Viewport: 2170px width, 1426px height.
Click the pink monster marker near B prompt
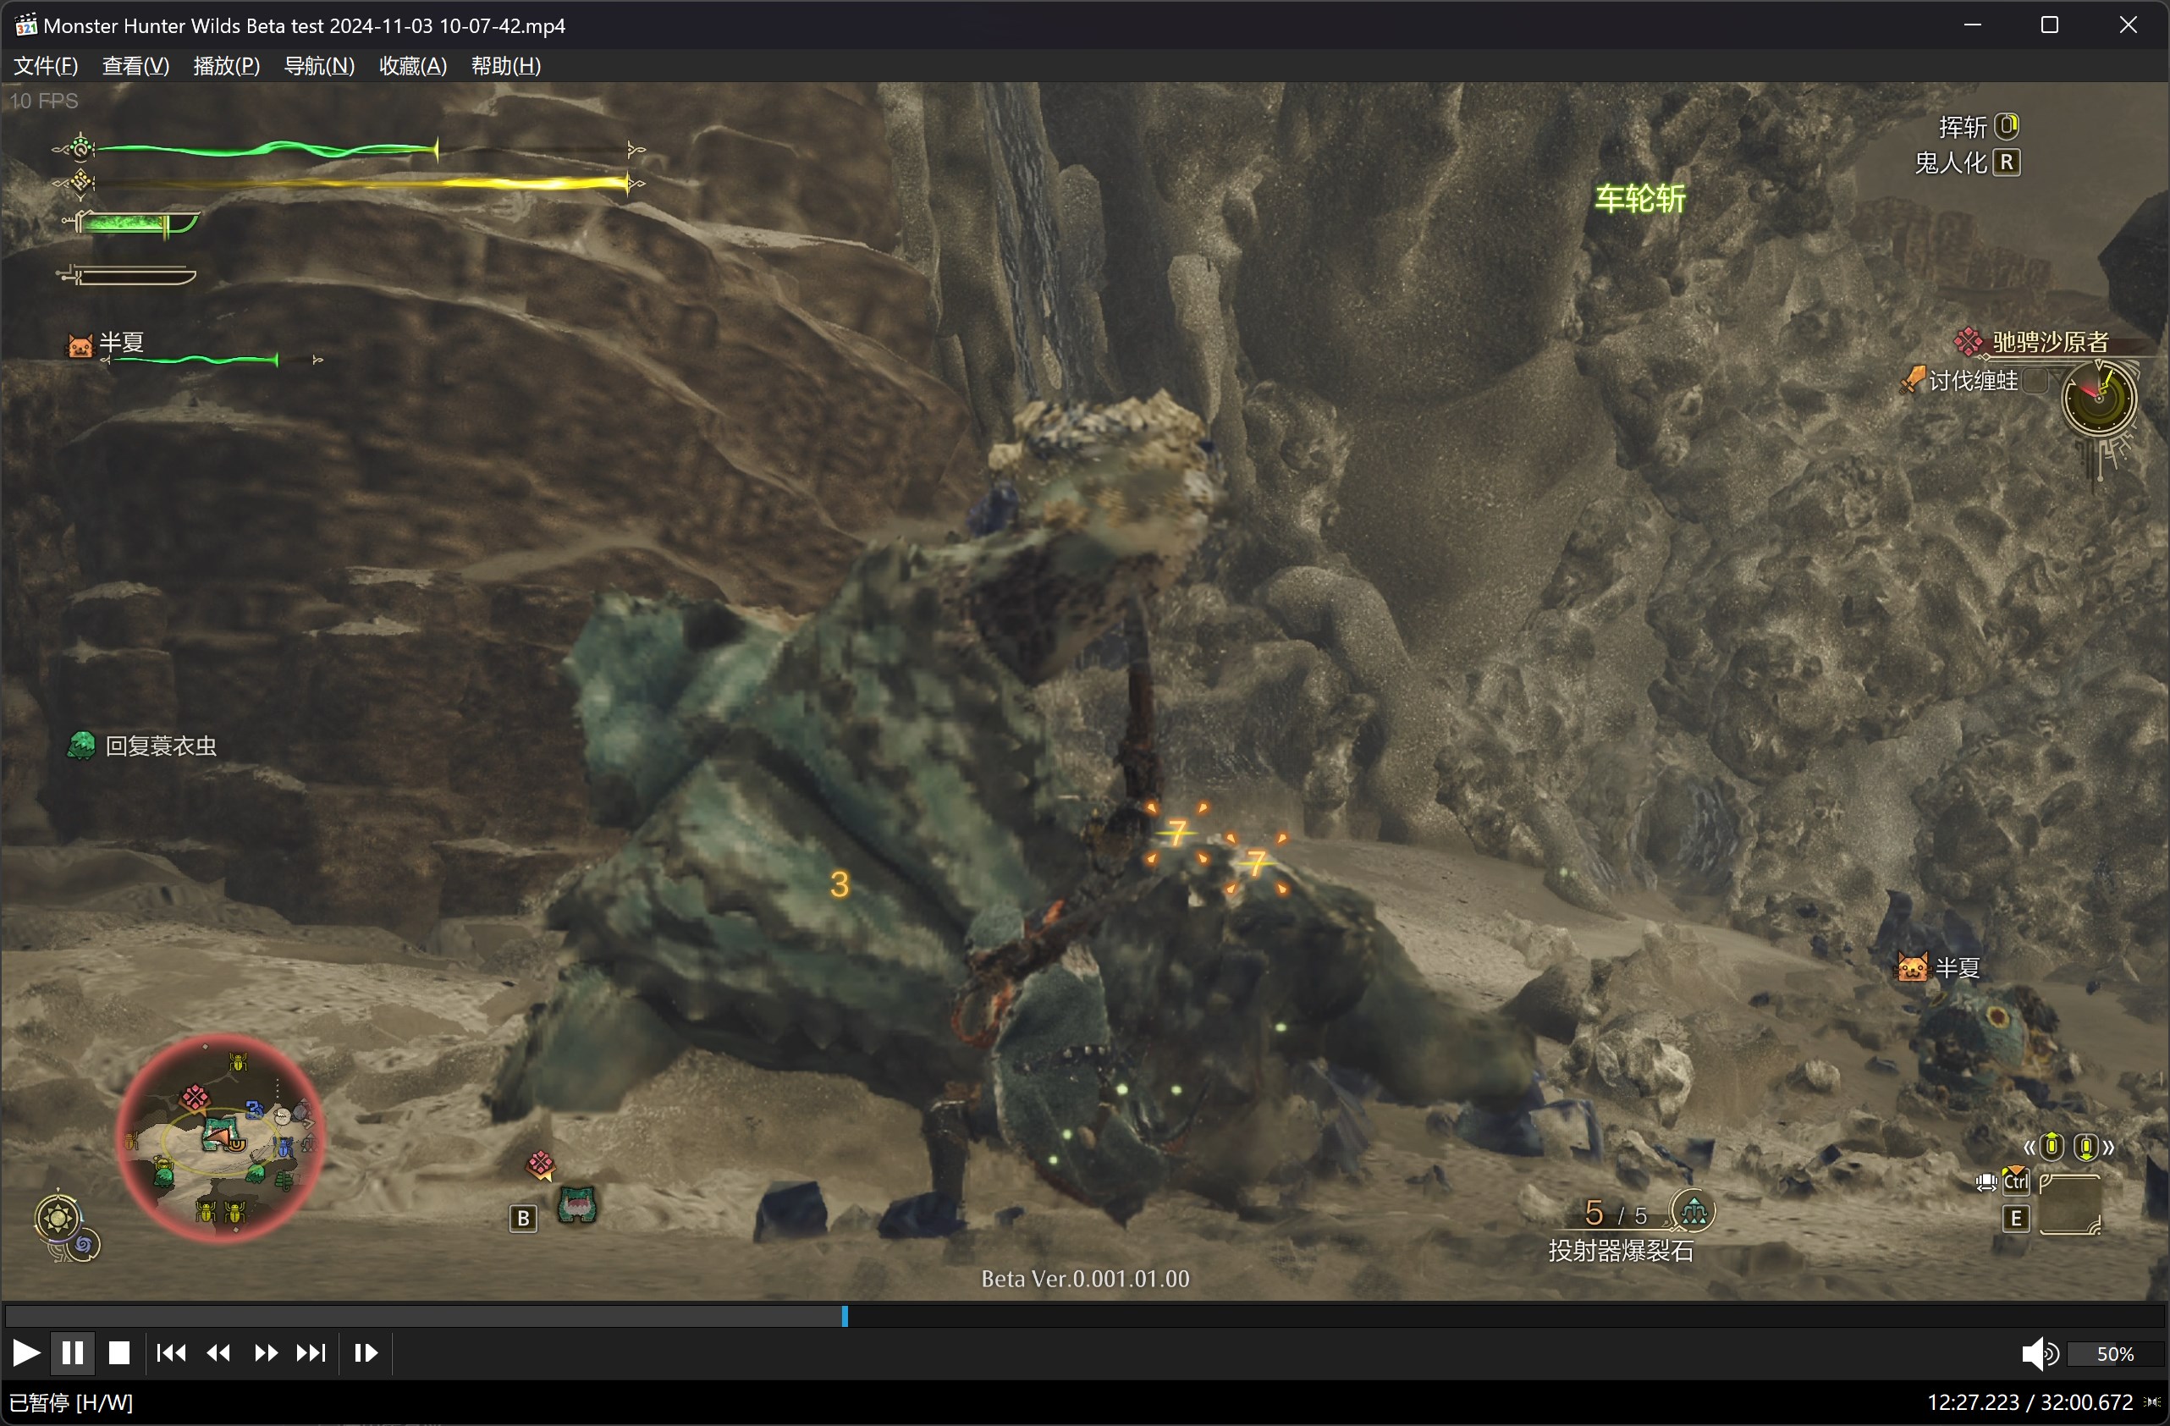click(541, 1164)
